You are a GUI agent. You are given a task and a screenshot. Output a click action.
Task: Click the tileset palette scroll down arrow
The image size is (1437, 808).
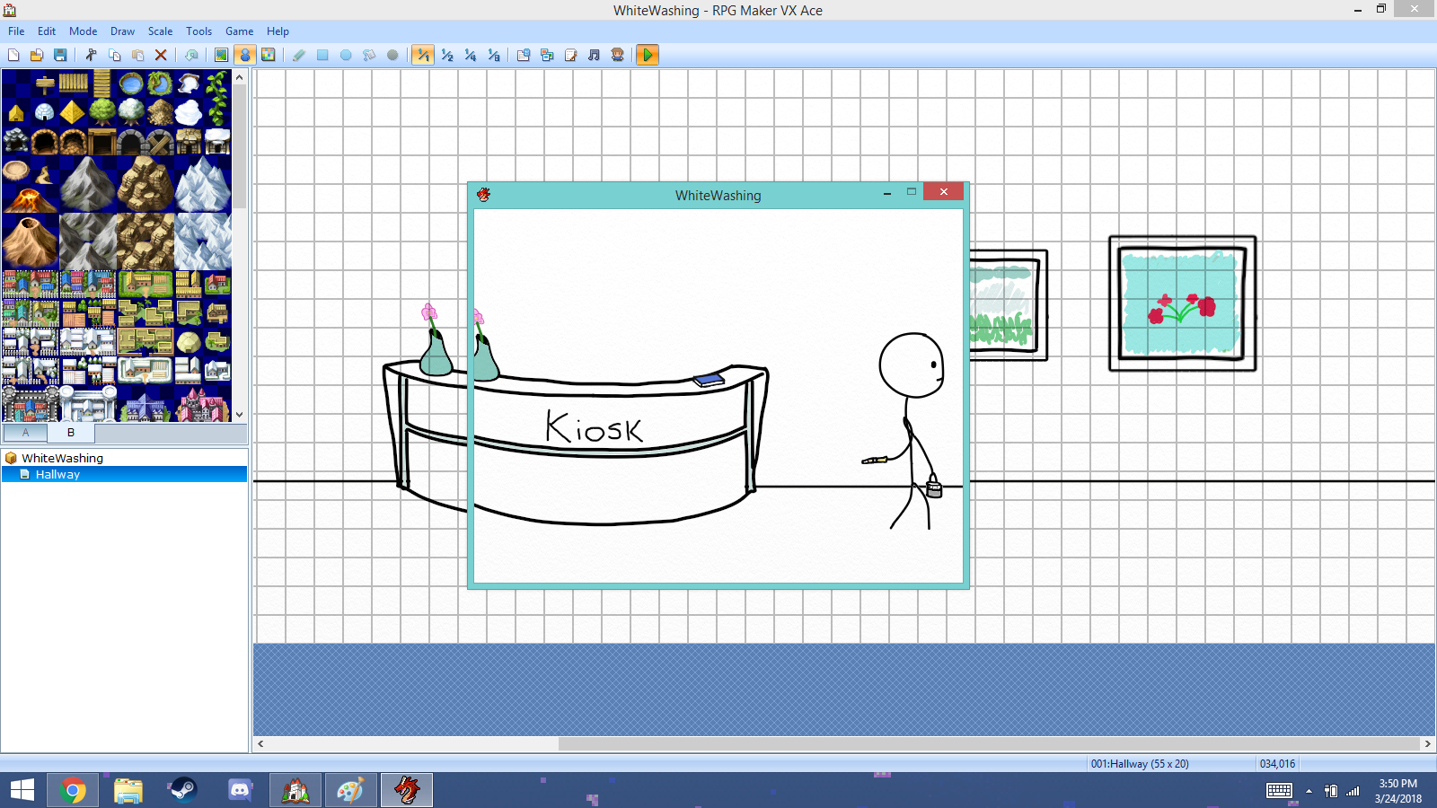240,414
